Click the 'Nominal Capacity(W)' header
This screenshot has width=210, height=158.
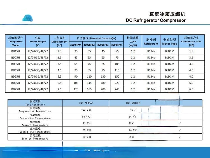pos(96,38)
